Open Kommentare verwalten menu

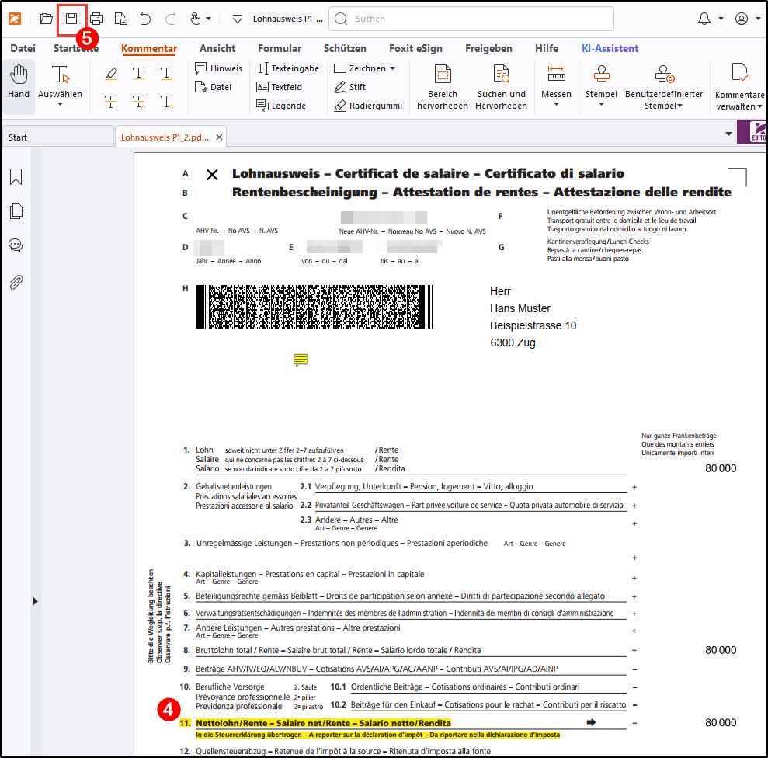739,88
